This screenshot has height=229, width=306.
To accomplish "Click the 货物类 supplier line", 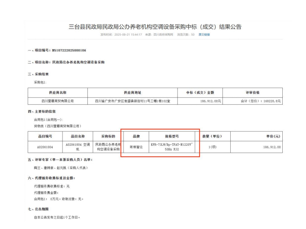I will [57, 126].
